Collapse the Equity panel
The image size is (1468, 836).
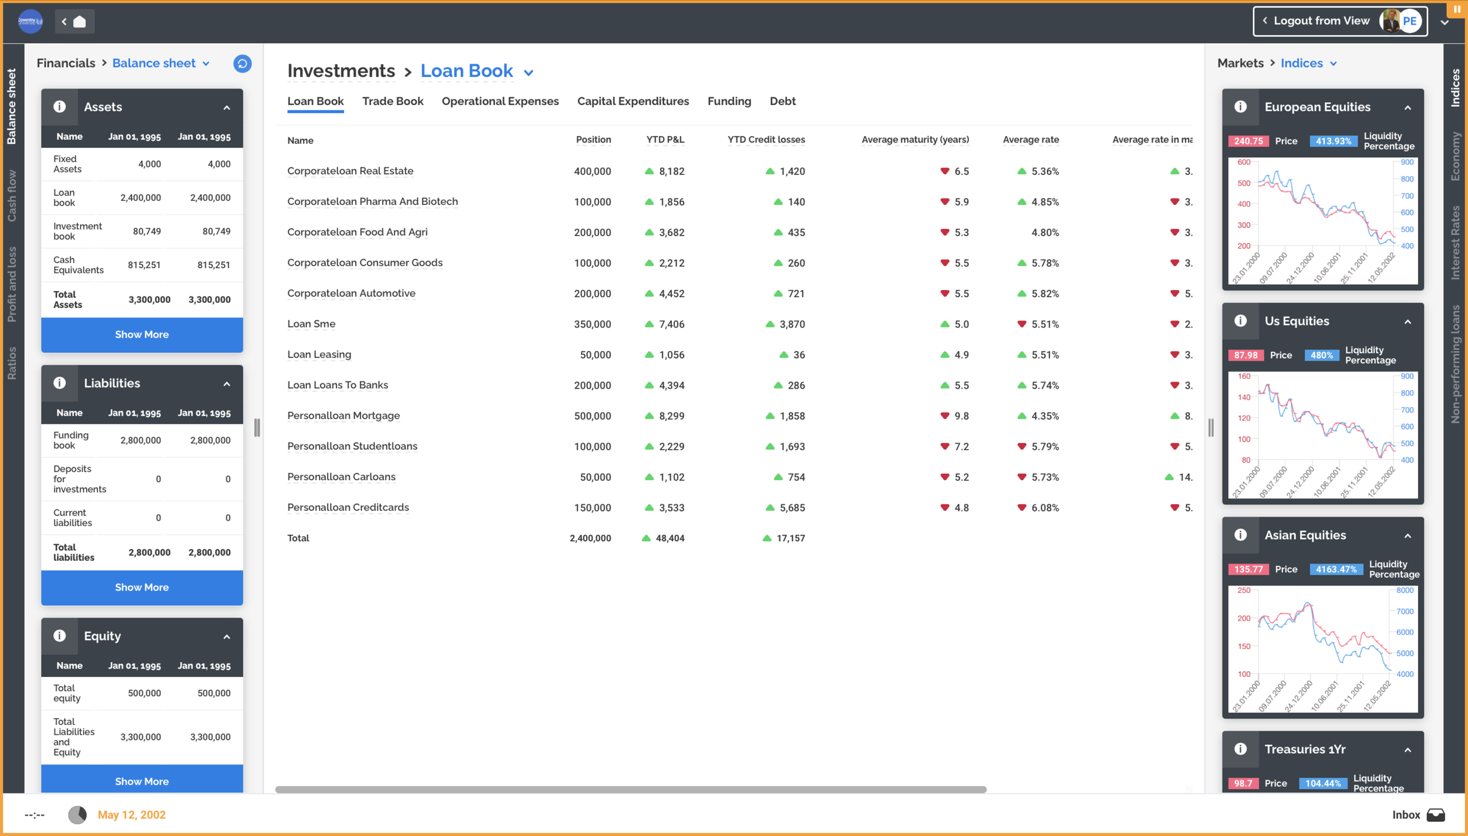tap(227, 637)
